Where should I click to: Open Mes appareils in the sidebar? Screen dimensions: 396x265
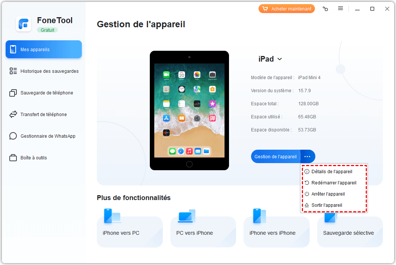point(44,50)
